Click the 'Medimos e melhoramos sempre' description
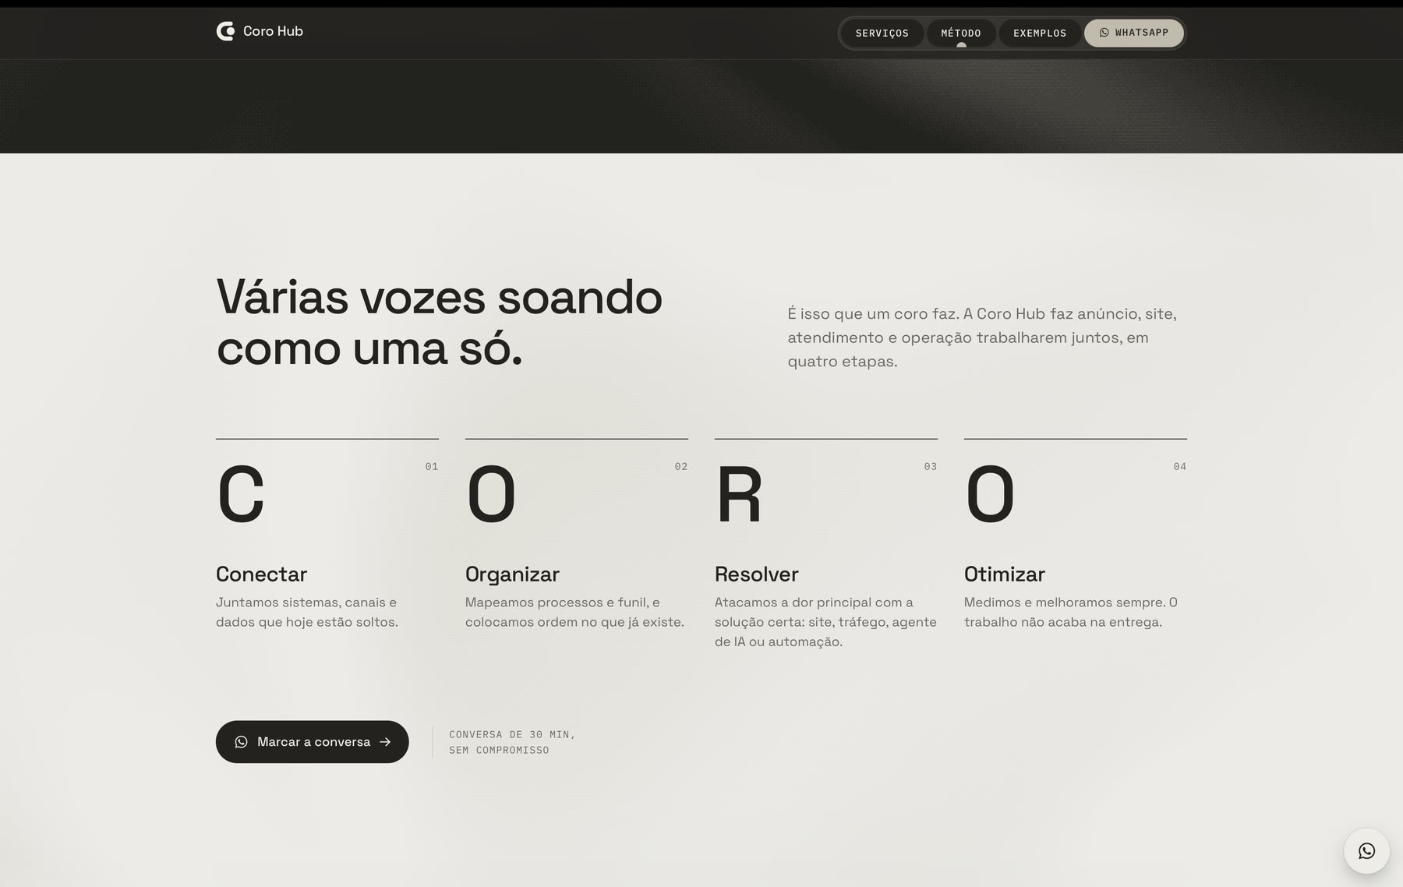Viewport: 1403px width, 887px height. 1071,612
